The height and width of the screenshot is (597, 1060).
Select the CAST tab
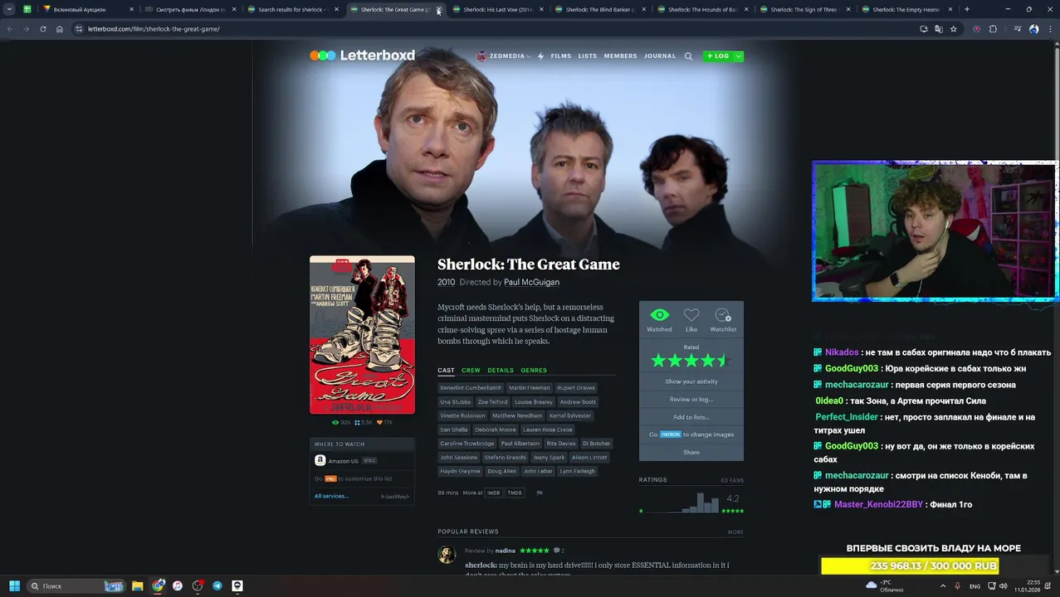tap(446, 371)
